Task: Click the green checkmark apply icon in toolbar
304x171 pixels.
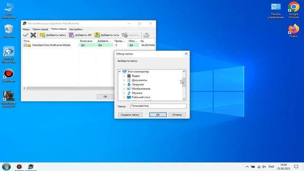Action: click(x=26, y=35)
